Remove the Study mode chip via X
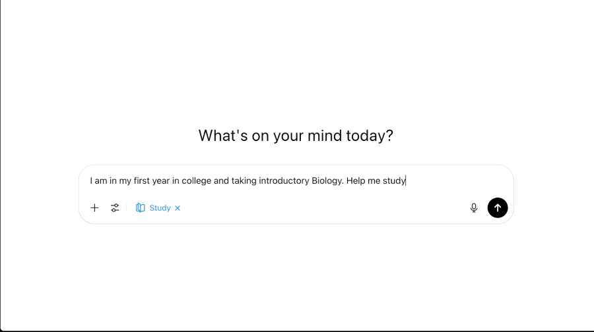This screenshot has width=594, height=332. 178,208
